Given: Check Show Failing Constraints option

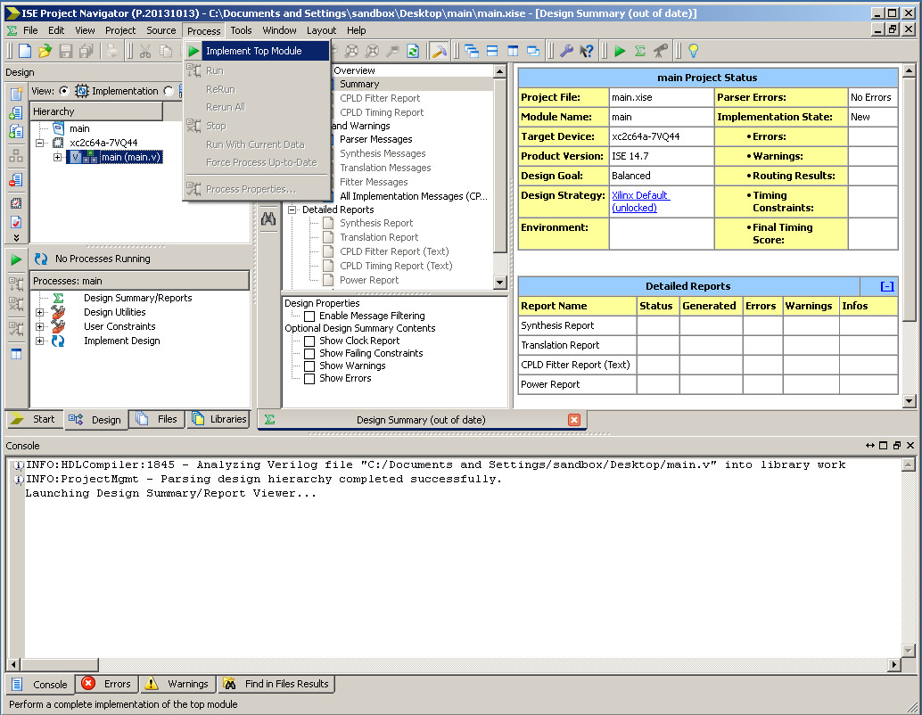Looking at the screenshot, I should tap(309, 353).
